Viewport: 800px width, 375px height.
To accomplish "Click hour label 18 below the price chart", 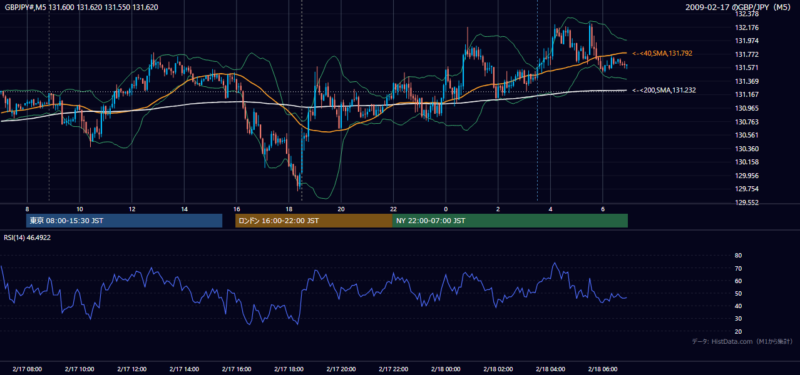I will tap(289, 209).
